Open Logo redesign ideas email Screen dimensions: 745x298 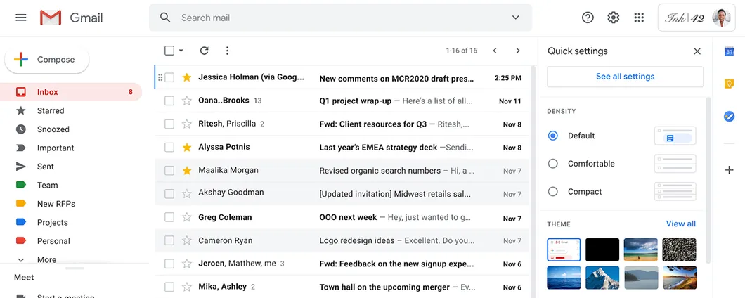point(342,240)
